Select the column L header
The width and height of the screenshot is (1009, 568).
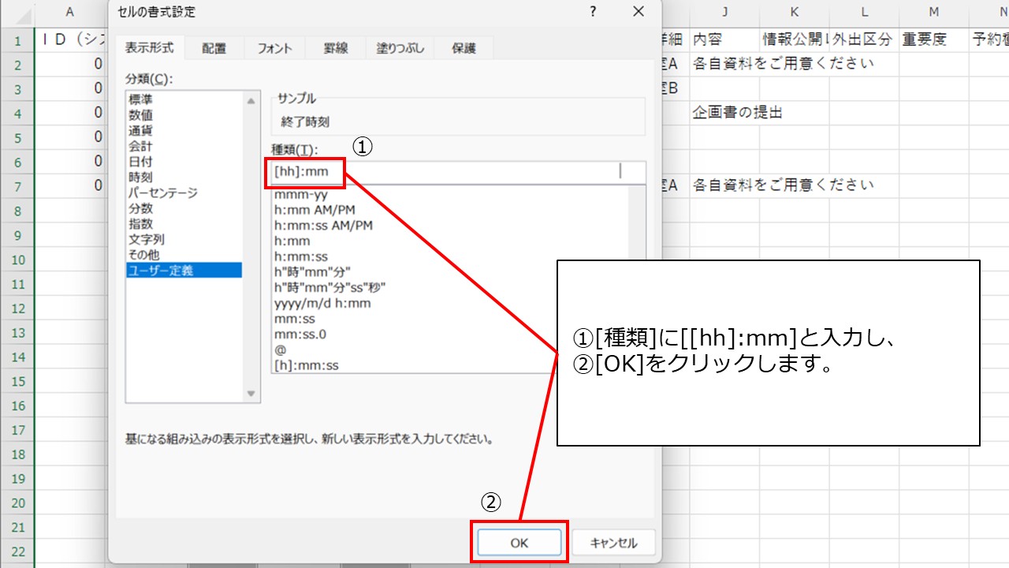864,12
